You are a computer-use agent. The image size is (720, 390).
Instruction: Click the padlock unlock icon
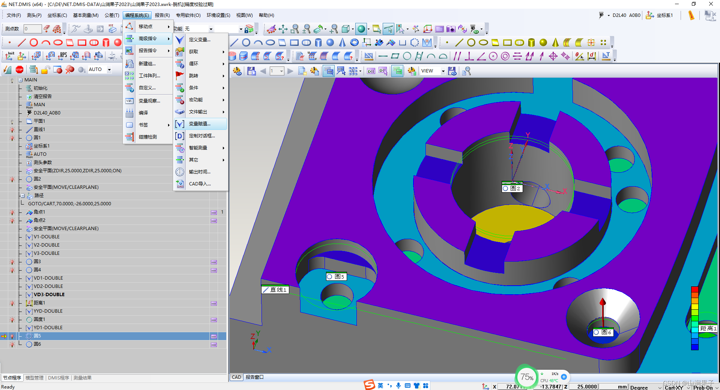click(x=46, y=69)
